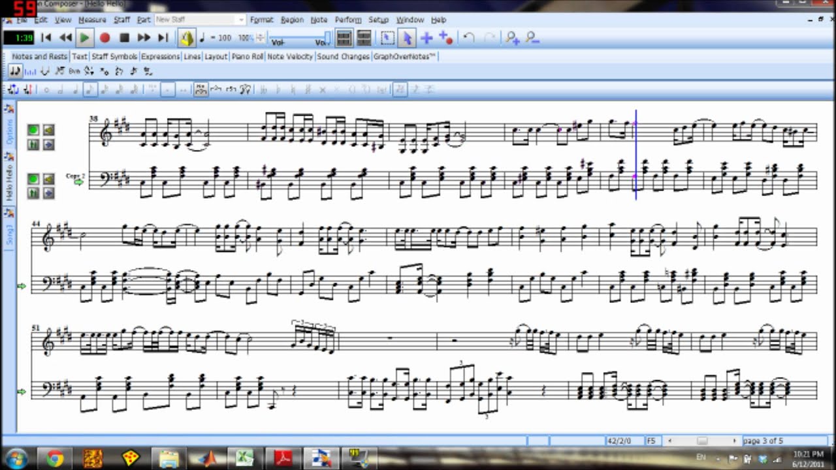836x470 pixels.
Task: Select the plus-with-record-dot add mode
Action: pos(446,39)
